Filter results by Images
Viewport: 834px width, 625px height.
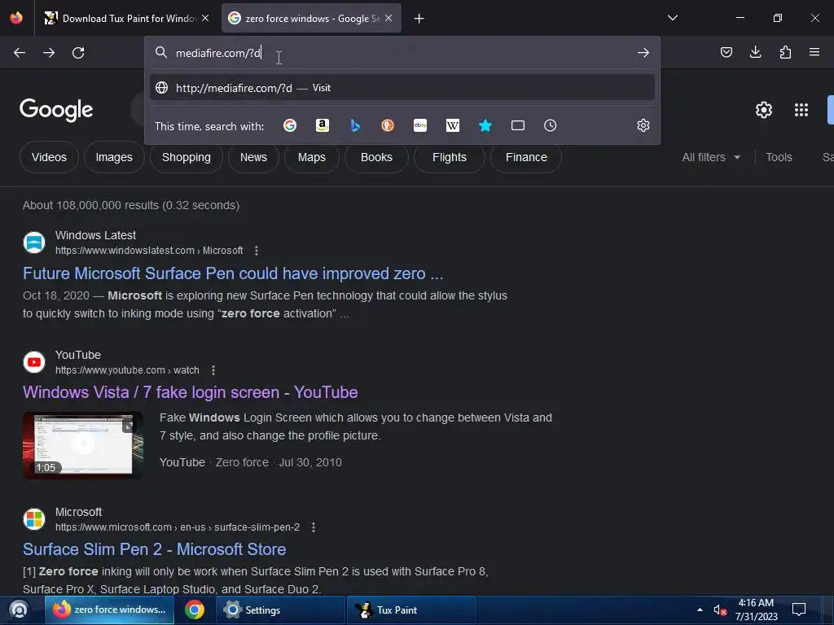click(x=114, y=157)
